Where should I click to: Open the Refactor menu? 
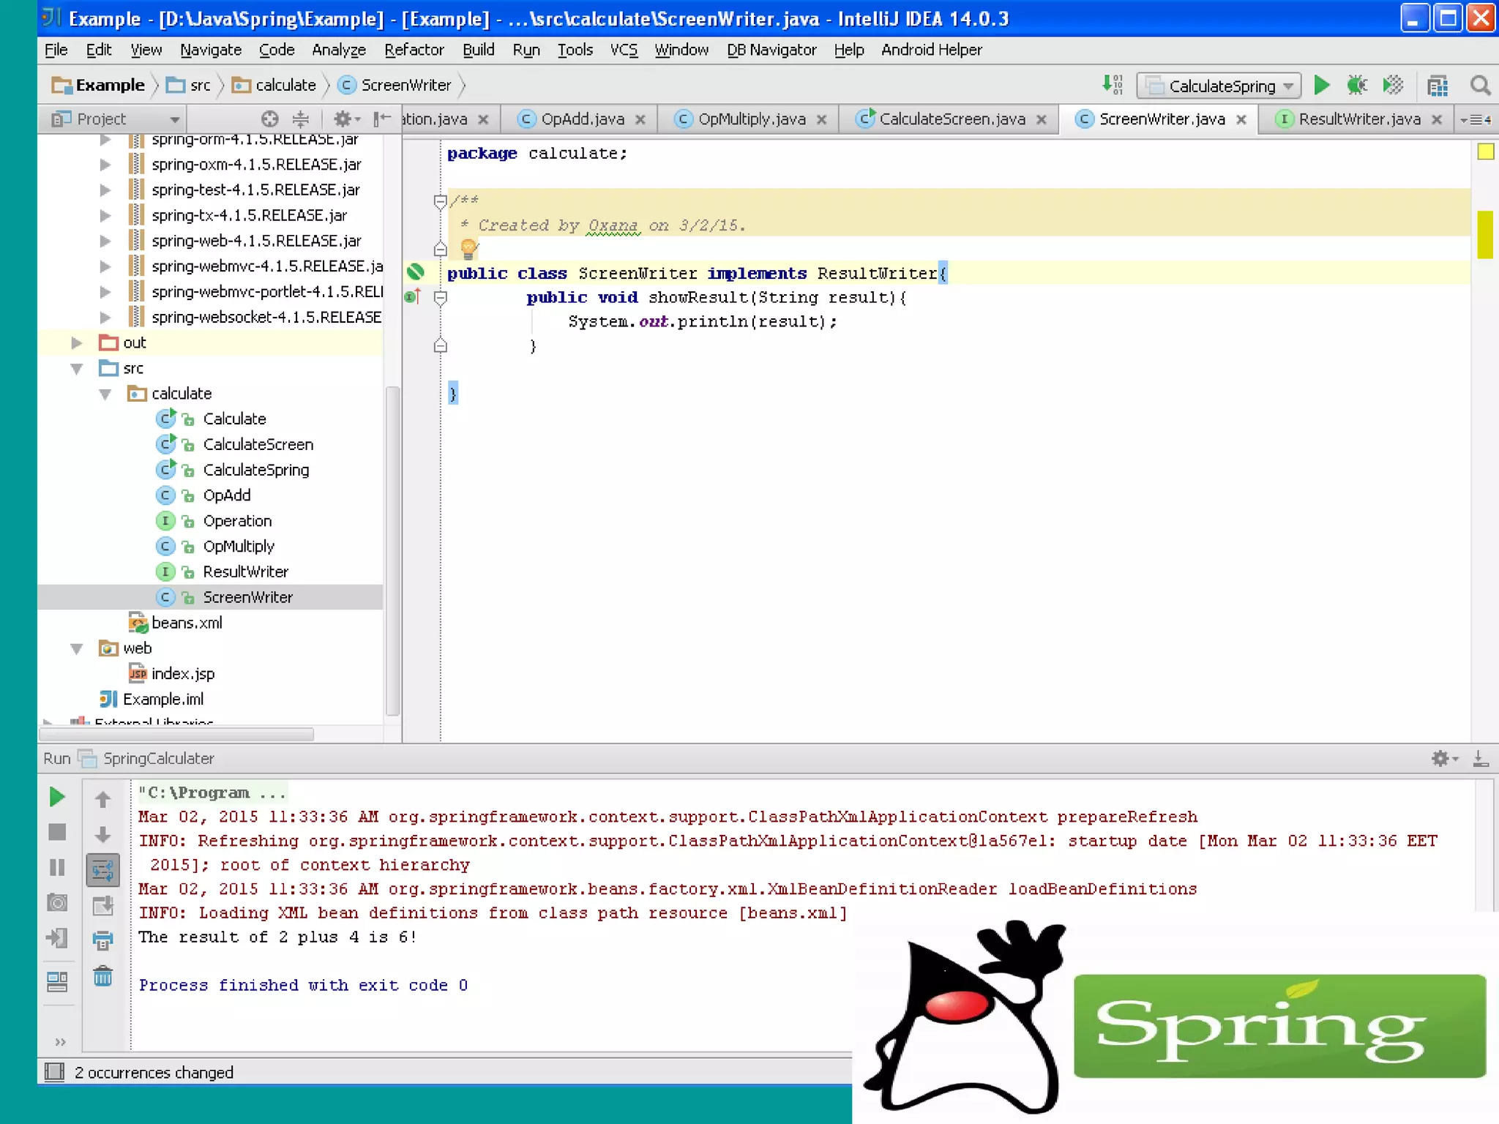point(414,50)
